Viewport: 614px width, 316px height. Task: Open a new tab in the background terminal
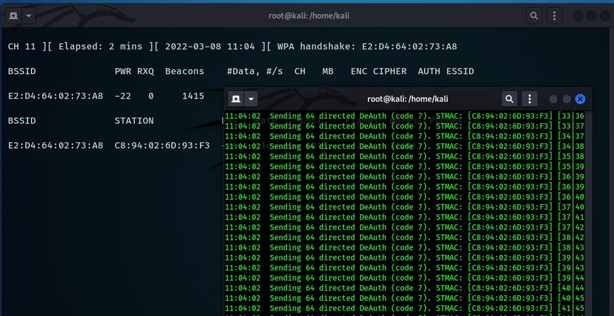tap(13, 16)
